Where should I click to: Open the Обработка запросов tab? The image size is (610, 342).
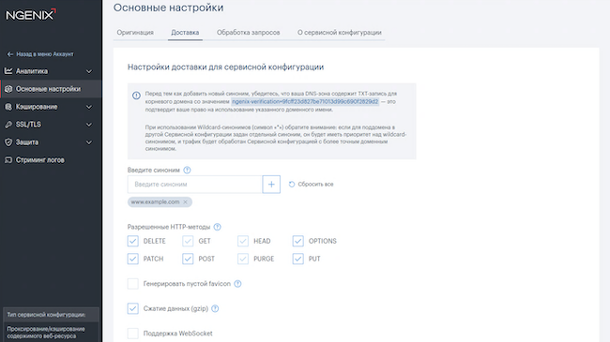[248, 33]
